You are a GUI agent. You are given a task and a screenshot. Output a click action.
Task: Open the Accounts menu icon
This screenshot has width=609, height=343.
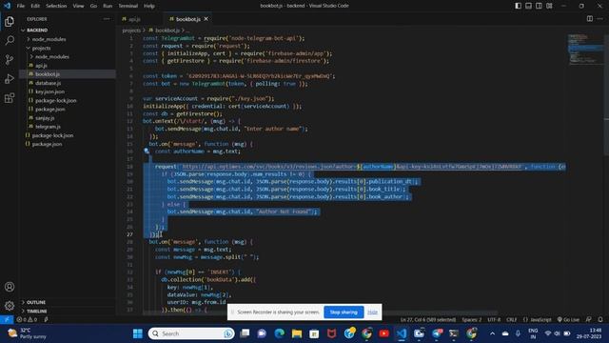[x=10, y=287]
